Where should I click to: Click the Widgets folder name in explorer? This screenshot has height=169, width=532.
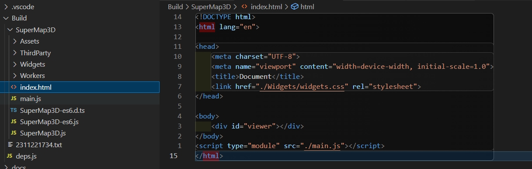tap(33, 64)
